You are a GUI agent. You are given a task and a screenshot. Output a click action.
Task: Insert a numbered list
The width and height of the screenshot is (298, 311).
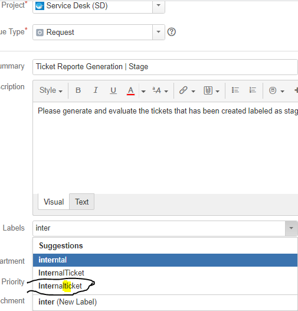253,90
